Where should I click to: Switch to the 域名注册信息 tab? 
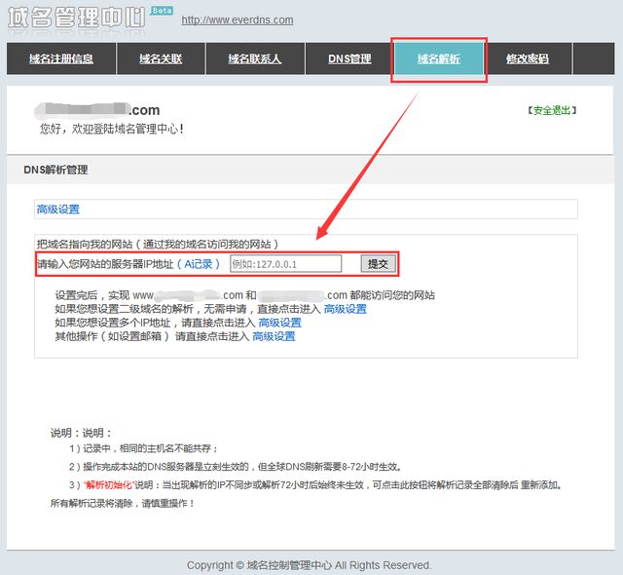[x=61, y=59]
